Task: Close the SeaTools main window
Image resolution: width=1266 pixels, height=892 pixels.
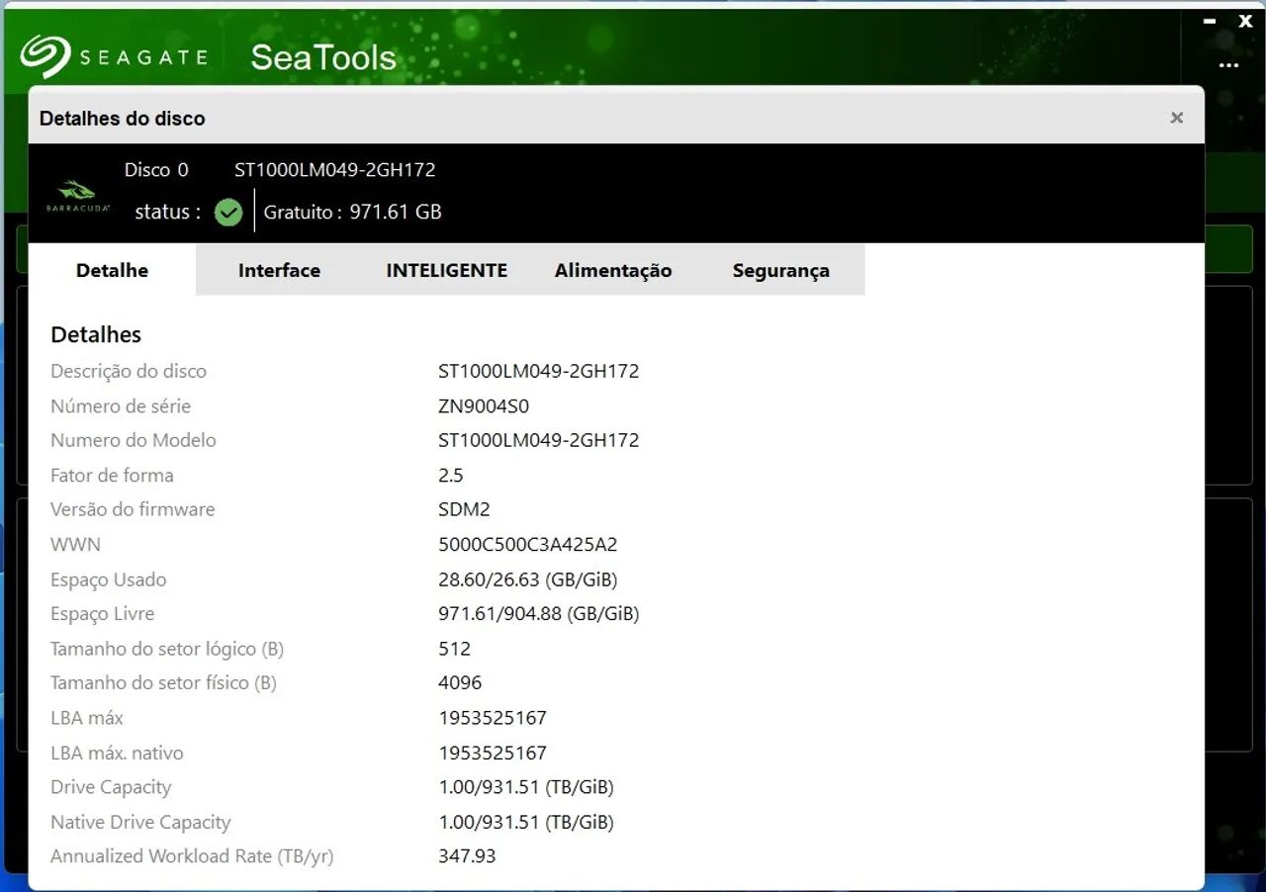Action: point(1245,21)
